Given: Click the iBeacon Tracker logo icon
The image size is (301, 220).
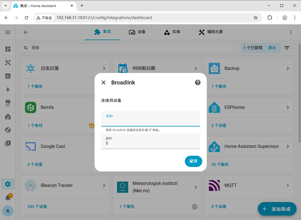Looking at the screenshot, I should pos(31,185).
